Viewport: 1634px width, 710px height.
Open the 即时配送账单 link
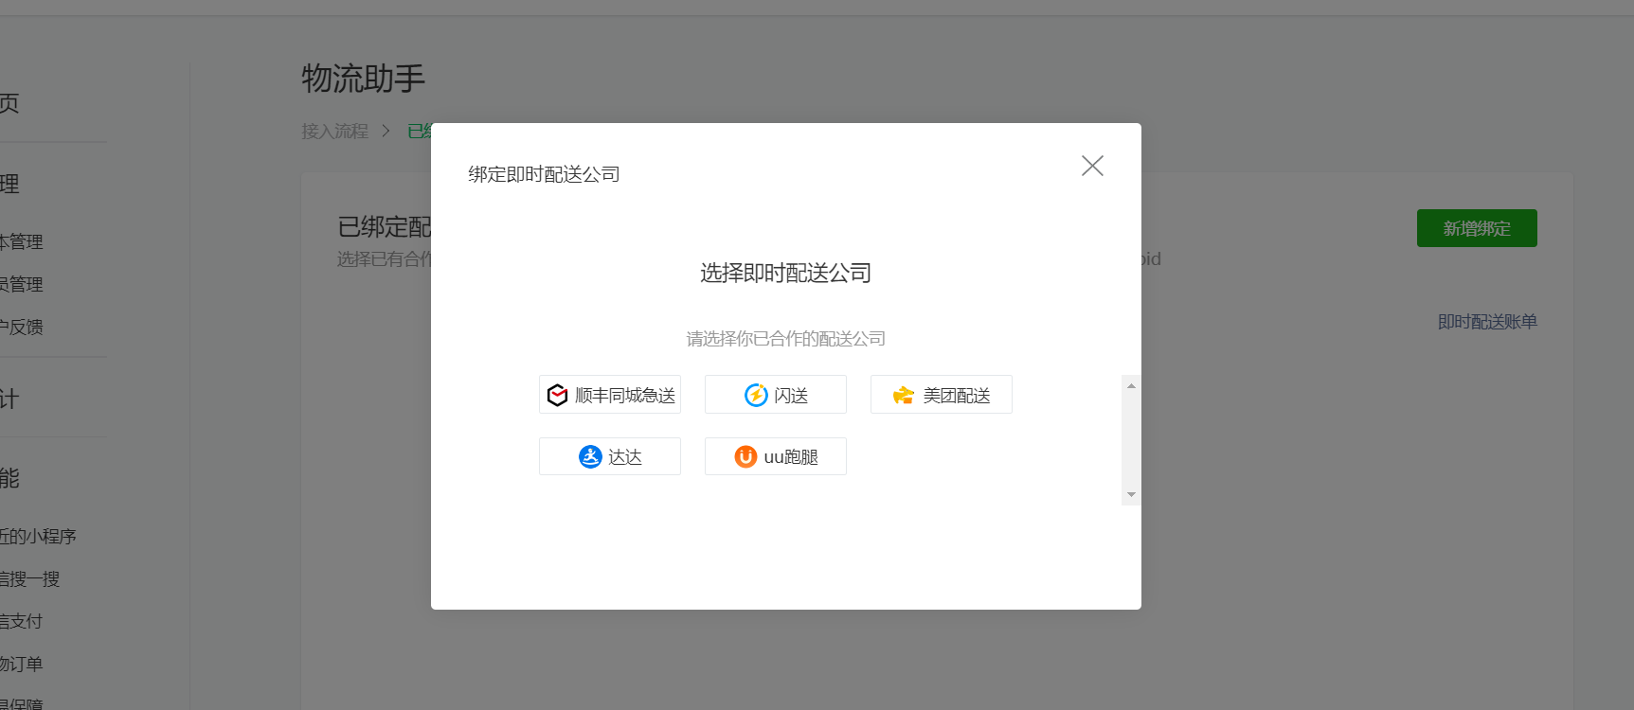point(1487,322)
